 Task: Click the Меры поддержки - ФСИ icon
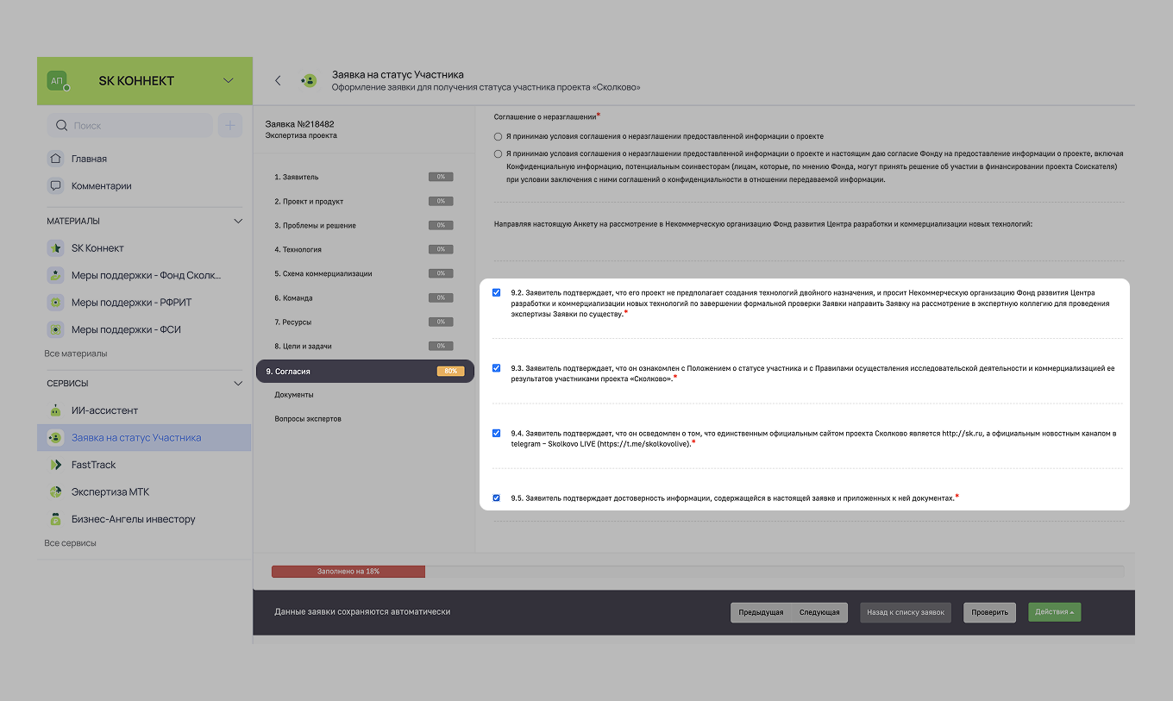(x=55, y=329)
